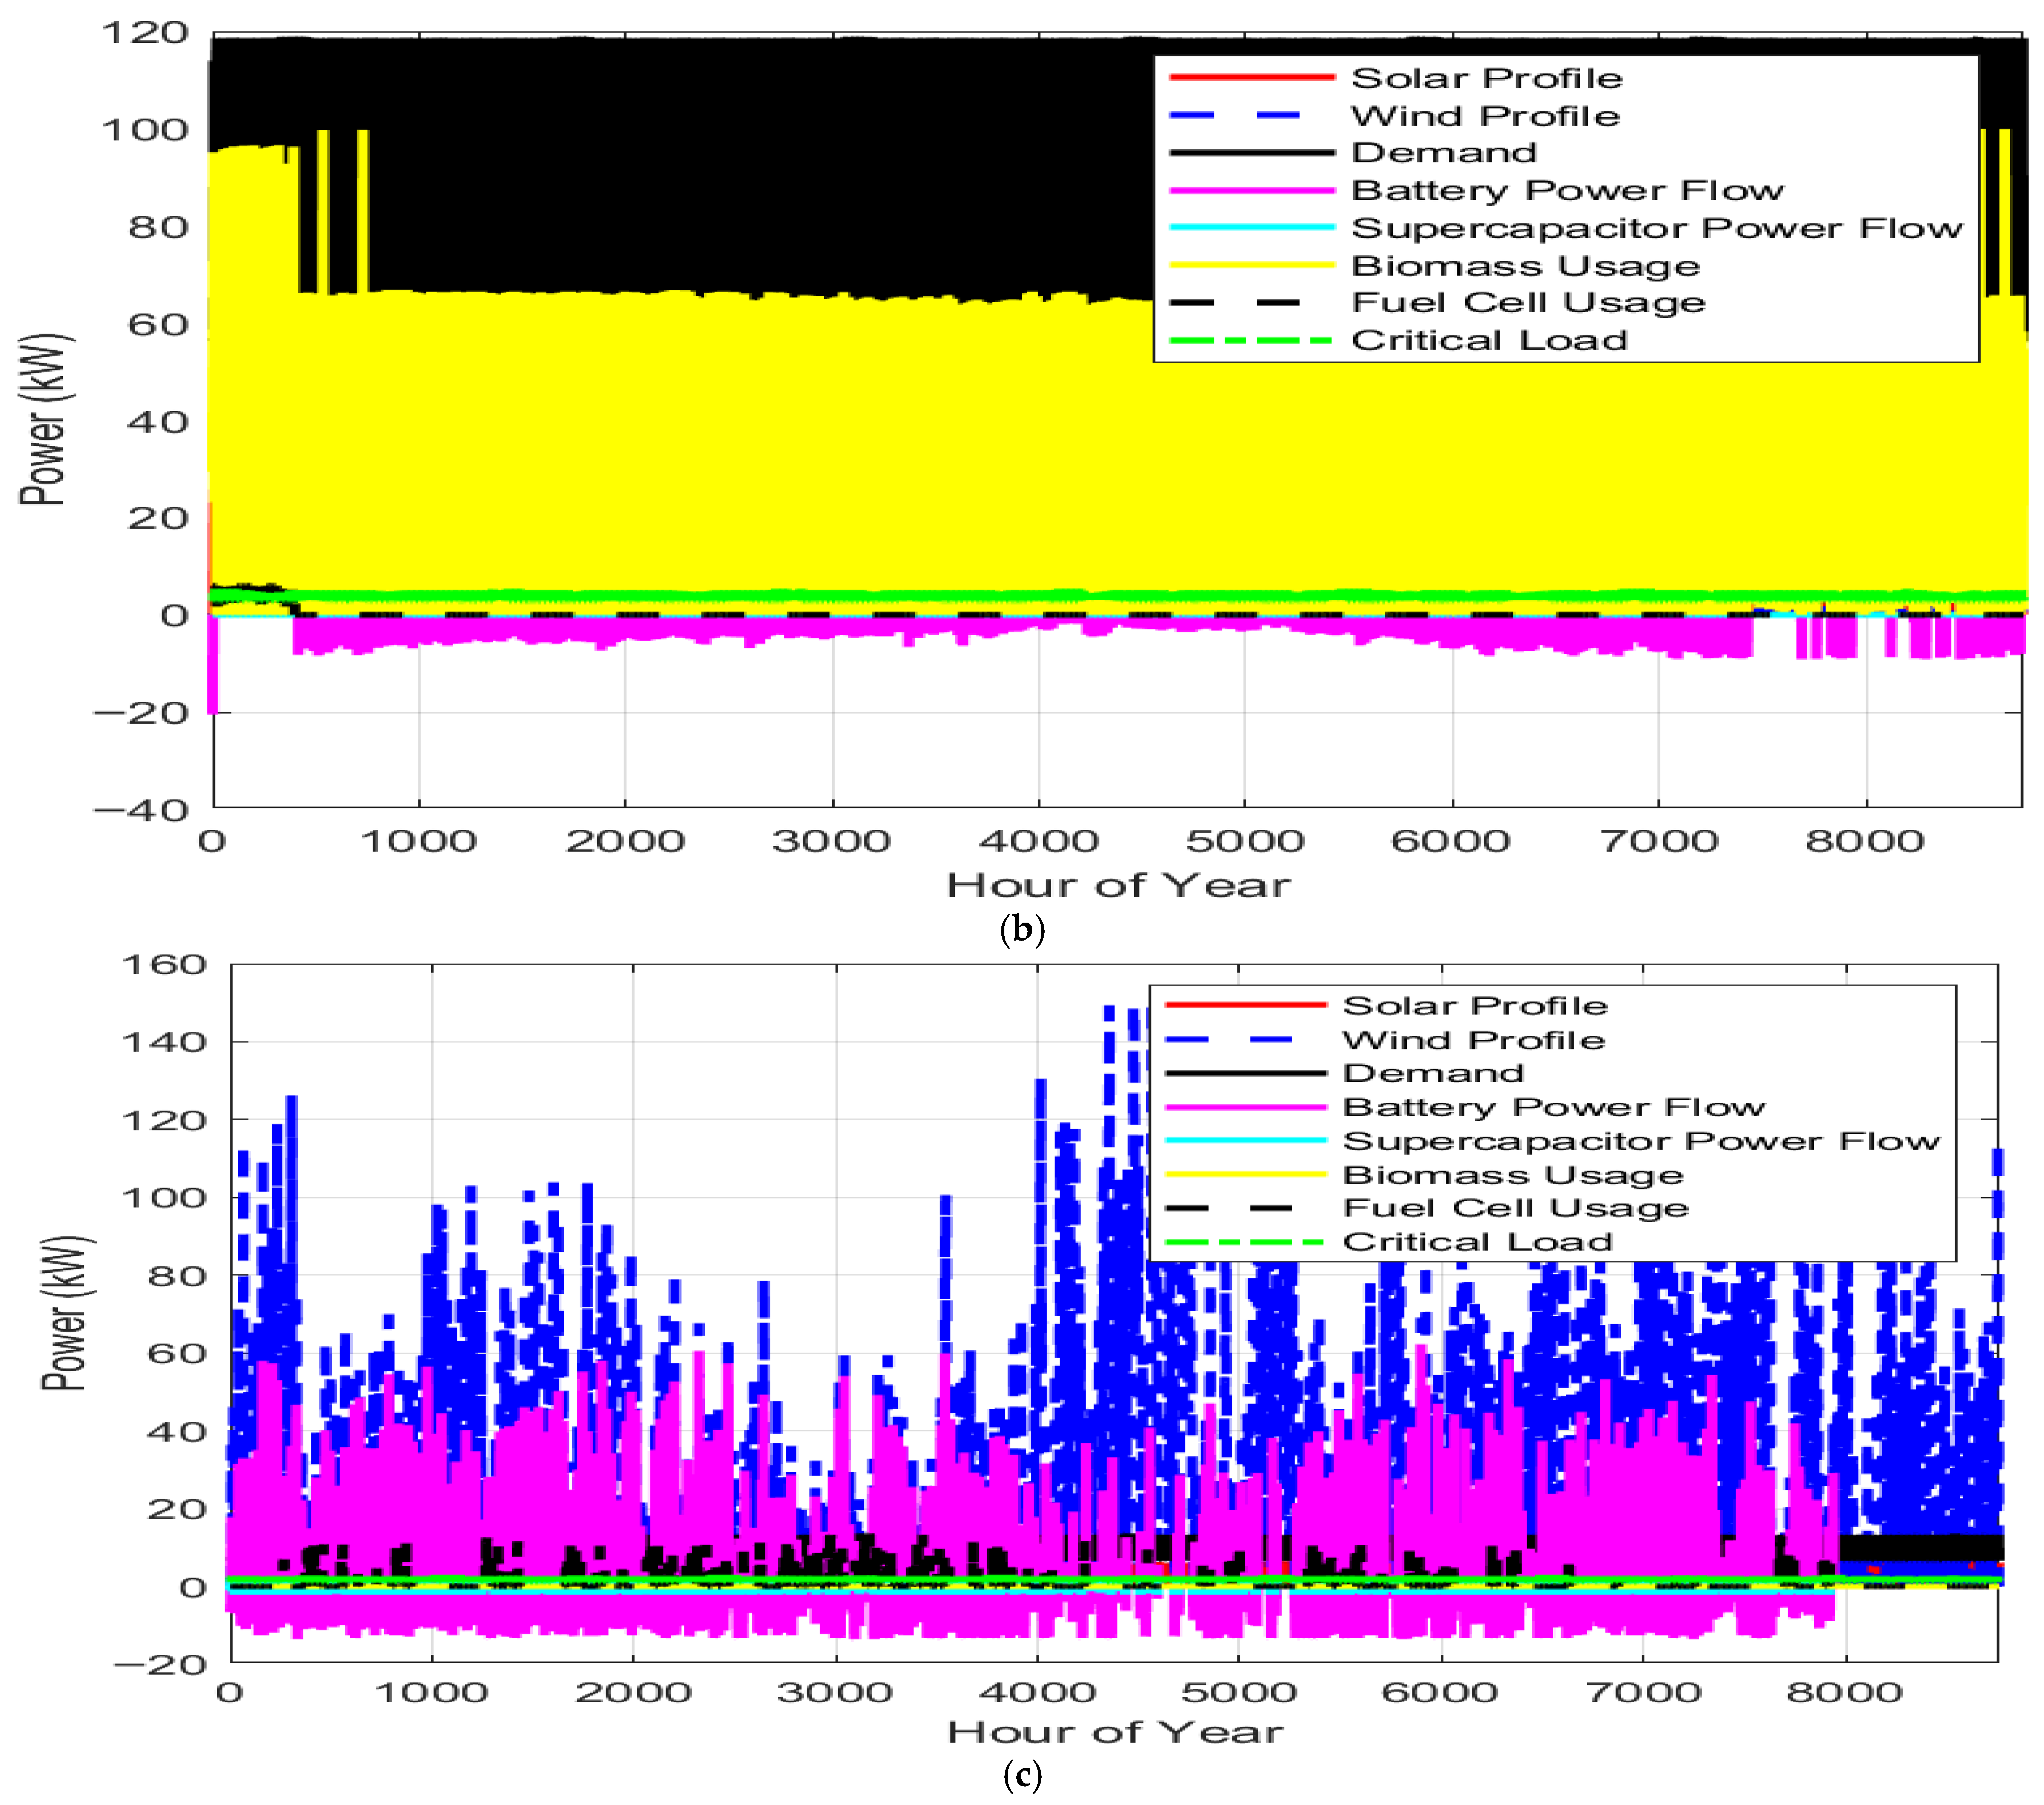
Task: Click the cyan Supercapacitor swatch in bottom legend
Action: 1246,1140
